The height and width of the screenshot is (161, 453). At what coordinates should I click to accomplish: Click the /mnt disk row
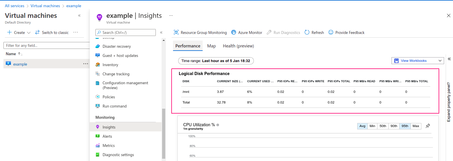click(306, 92)
